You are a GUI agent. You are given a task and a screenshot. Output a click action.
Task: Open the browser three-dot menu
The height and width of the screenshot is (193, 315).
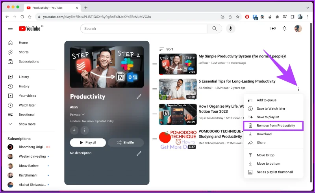click(x=308, y=17)
